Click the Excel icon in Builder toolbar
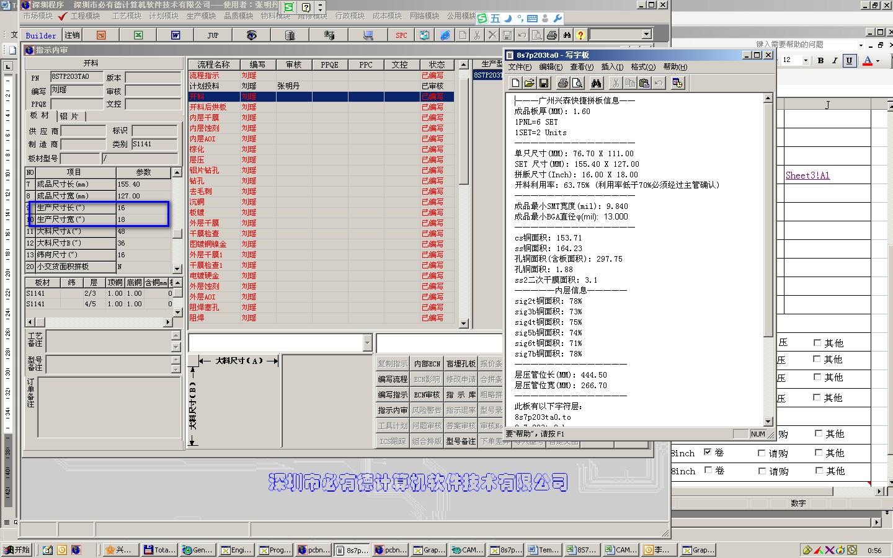This screenshot has width=893, height=558. (138, 35)
